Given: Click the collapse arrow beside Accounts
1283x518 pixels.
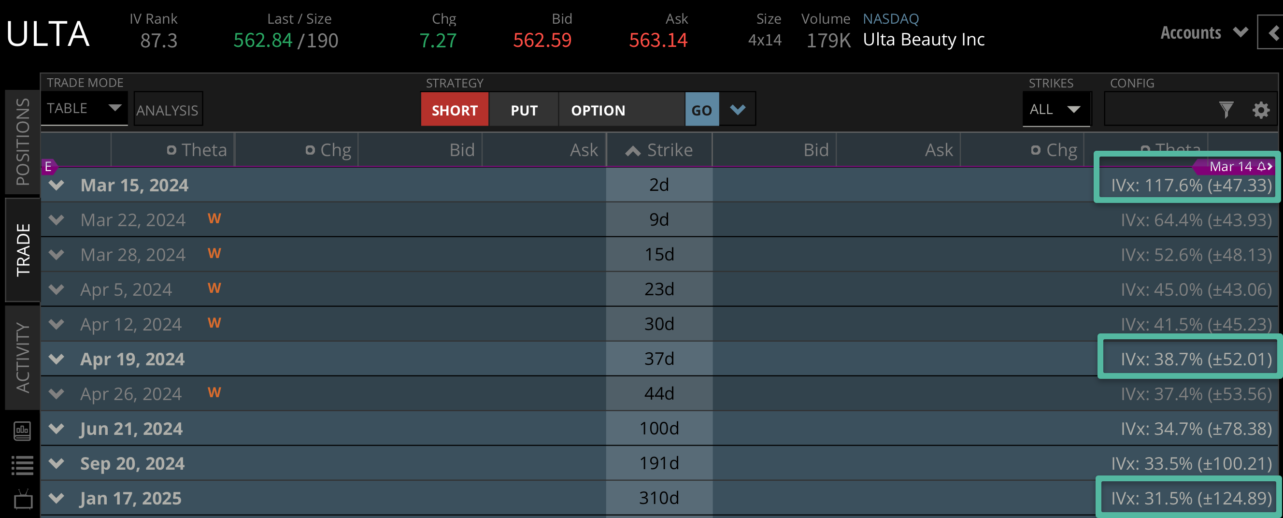Looking at the screenshot, I should coord(1271,33).
